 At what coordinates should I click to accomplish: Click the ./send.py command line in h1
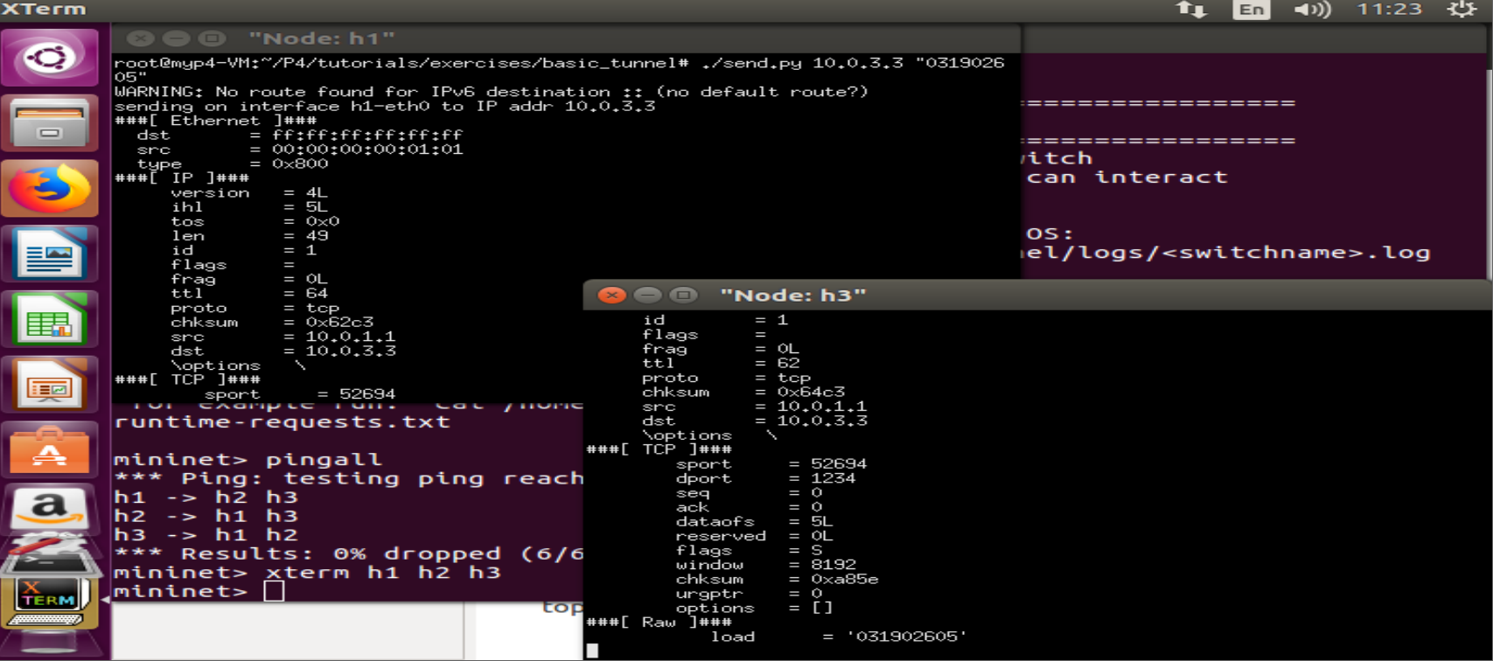click(x=560, y=70)
